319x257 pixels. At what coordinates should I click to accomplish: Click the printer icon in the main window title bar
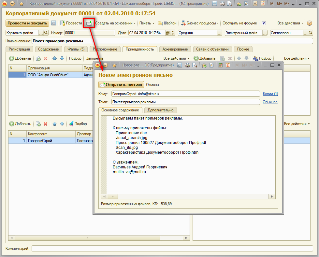tap(222, 4)
